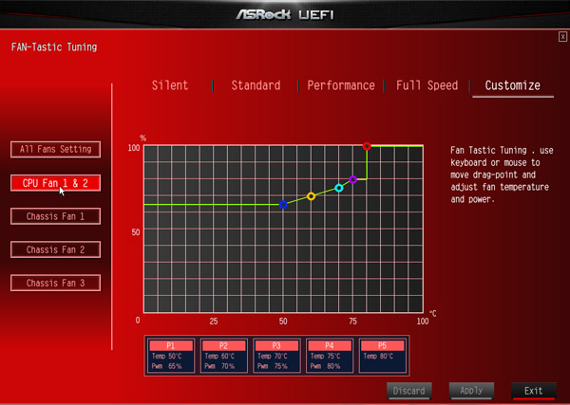Select Chassis Fan 2 entry
Screen dimensions: 570x405
[56, 249]
